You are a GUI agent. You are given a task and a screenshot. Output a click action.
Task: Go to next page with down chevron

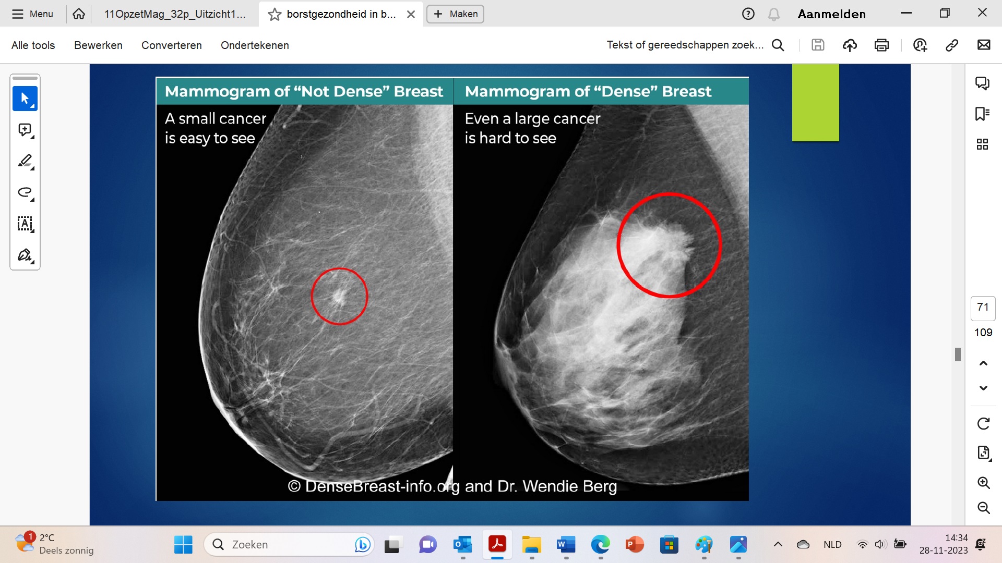(983, 388)
